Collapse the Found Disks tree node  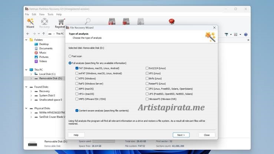(26, 87)
